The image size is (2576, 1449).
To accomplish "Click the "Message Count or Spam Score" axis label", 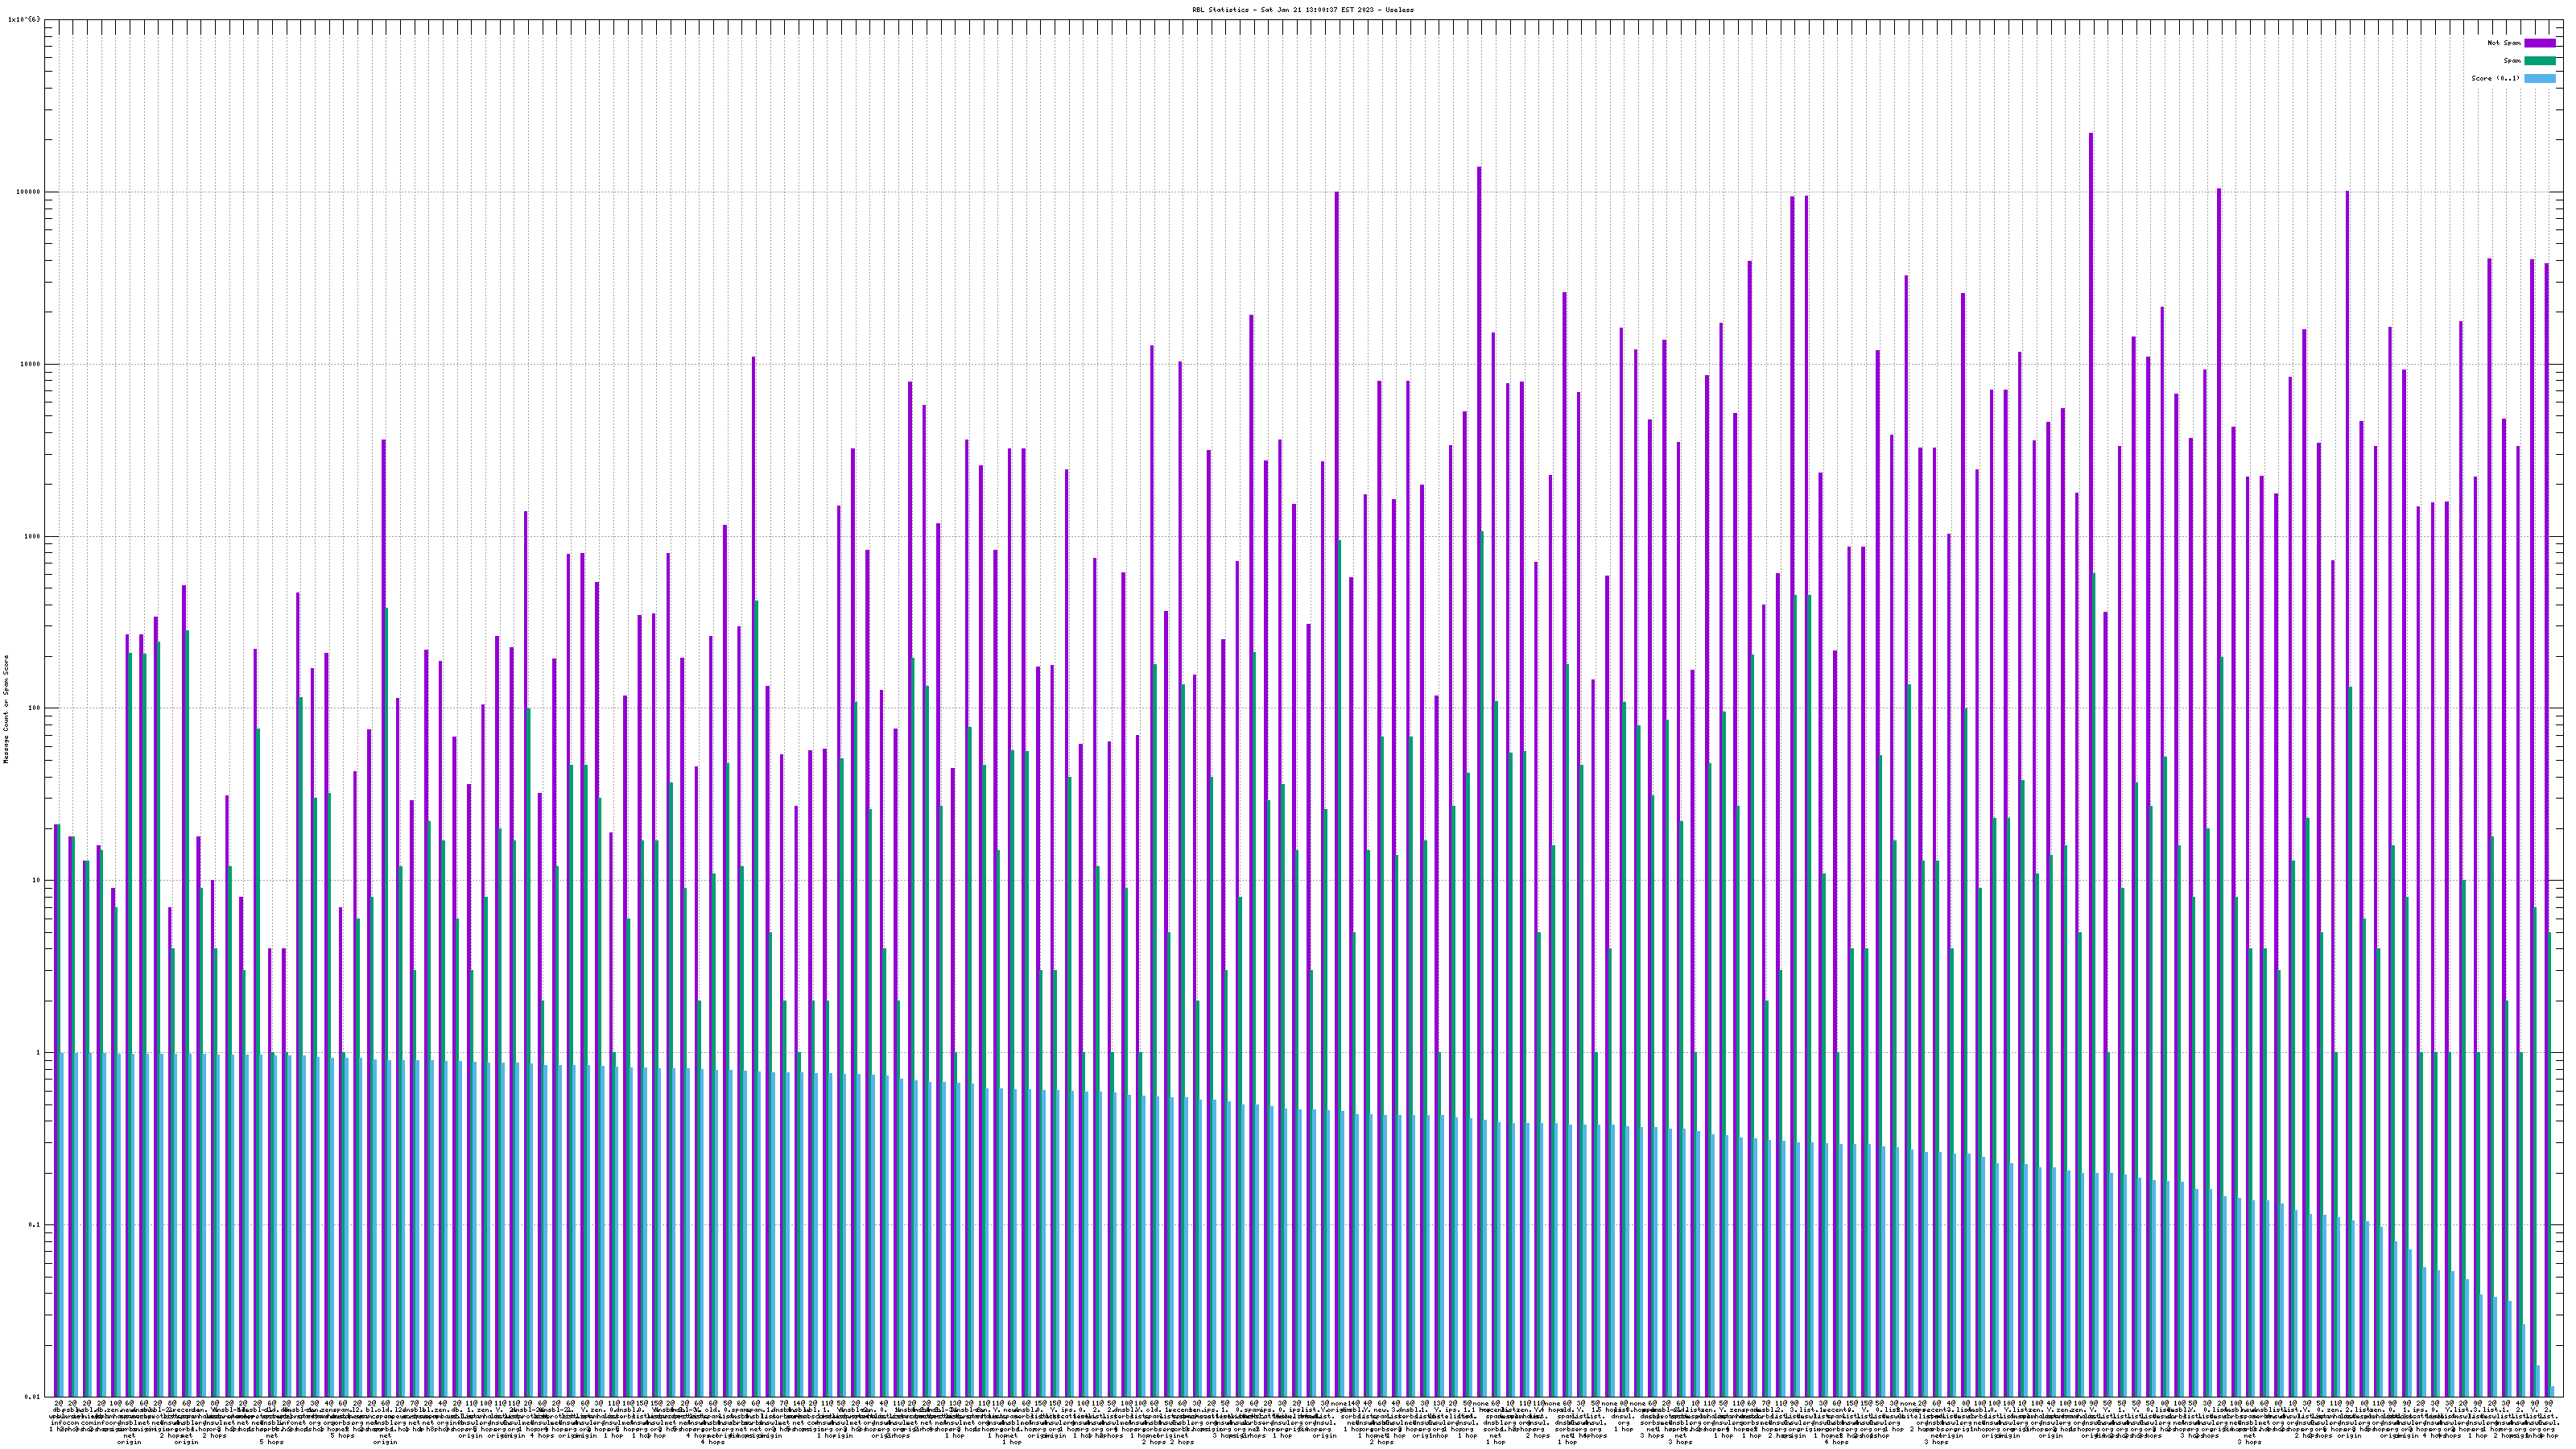I will (x=6, y=708).
